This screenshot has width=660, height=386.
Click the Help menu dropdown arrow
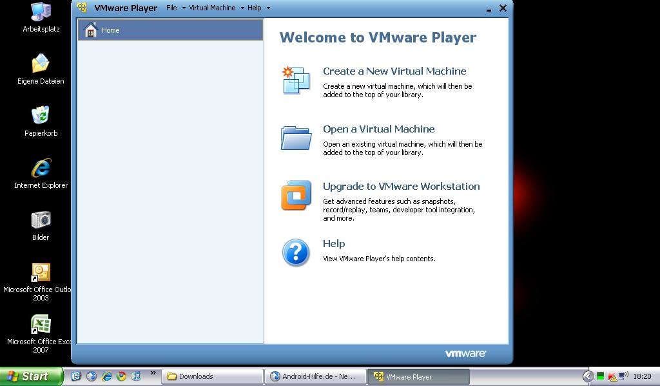coord(269,8)
